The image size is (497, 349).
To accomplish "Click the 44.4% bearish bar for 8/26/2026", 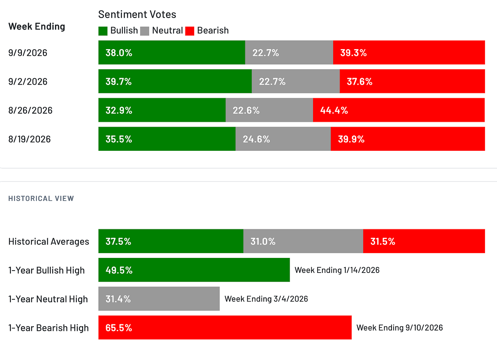I will click(x=399, y=110).
